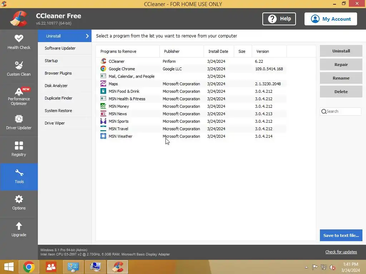
Task: Click the Uninstall tab chevron arrow
Action: [87, 36]
